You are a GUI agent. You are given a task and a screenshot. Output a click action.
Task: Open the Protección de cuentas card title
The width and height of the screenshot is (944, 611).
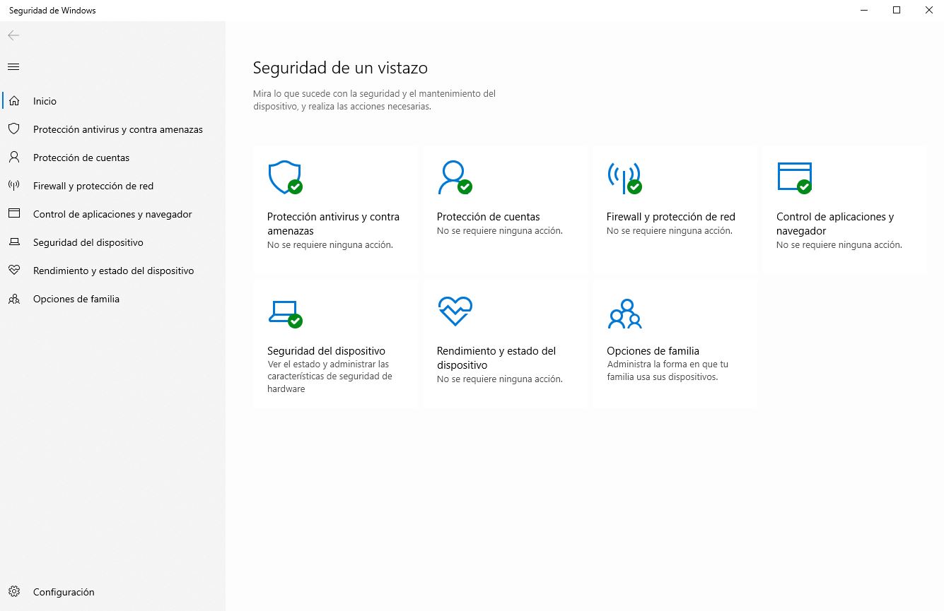488,217
